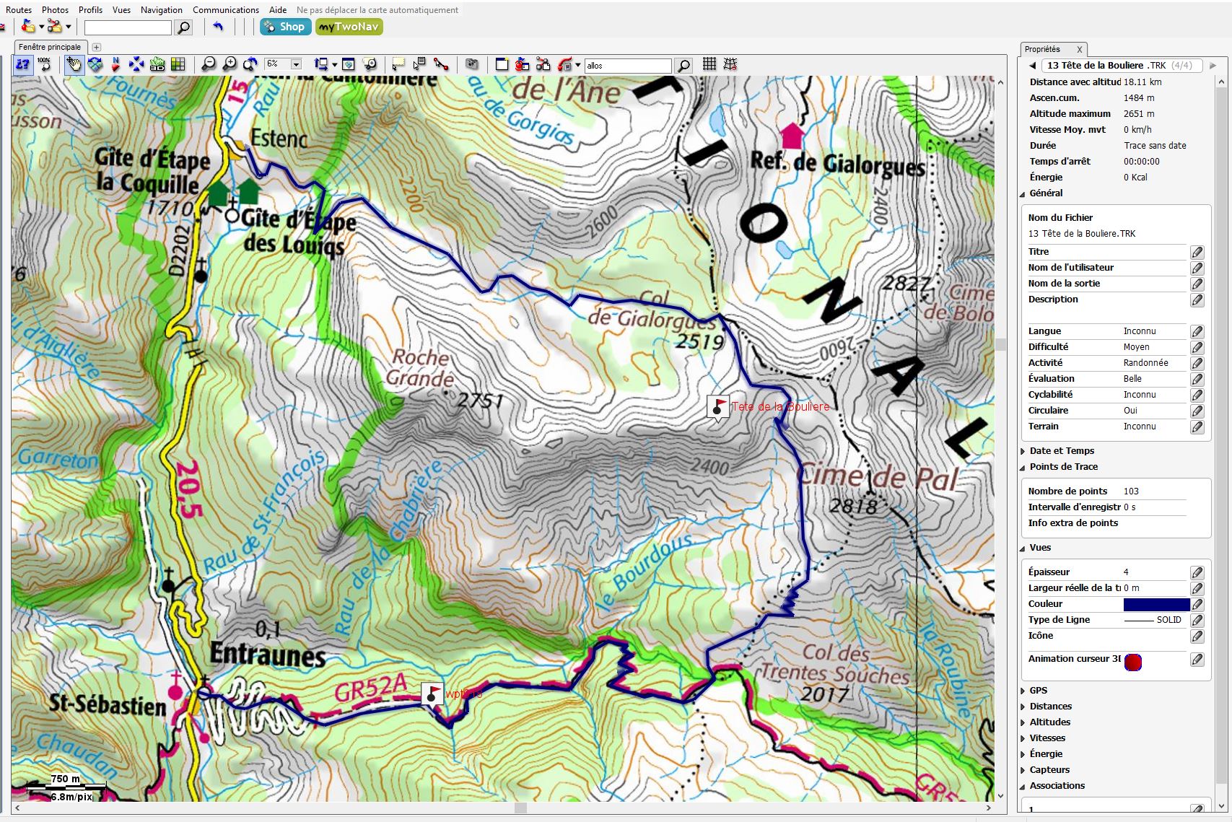Open the myTwoNav button
The width and height of the screenshot is (1232, 822).
tap(349, 27)
